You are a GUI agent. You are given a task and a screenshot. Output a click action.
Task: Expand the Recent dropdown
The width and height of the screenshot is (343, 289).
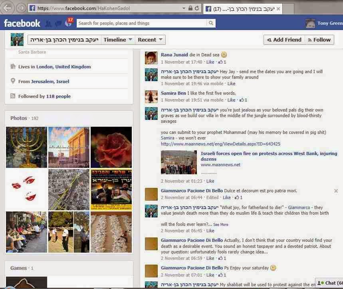tap(150, 40)
